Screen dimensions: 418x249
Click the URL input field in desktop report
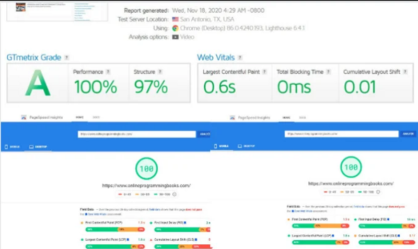(137, 134)
